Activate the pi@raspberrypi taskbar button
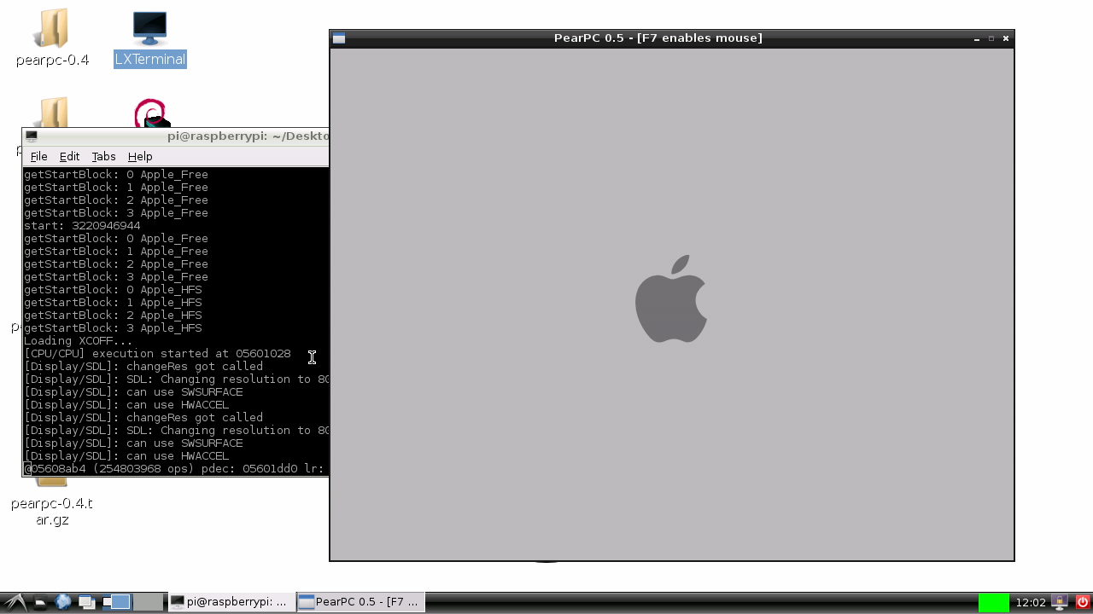 coord(231,602)
